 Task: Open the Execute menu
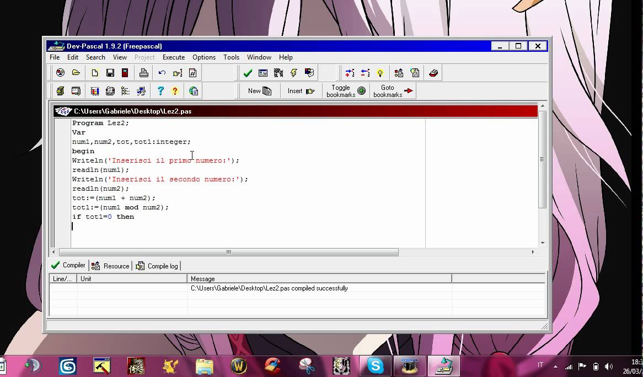(x=174, y=57)
